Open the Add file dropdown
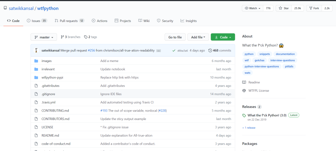This screenshot has width=336, height=151. coord(198,37)
